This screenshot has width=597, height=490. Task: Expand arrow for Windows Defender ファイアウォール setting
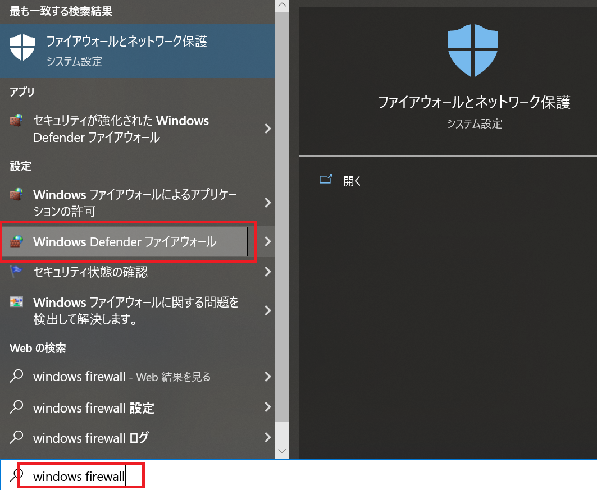click(x=268, y=241)
